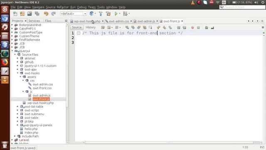Image resolution: width=266 pixels, height=150 pixels.
Task: Open the browser globe dropdown arrow
Action: (x=95, y=14)
